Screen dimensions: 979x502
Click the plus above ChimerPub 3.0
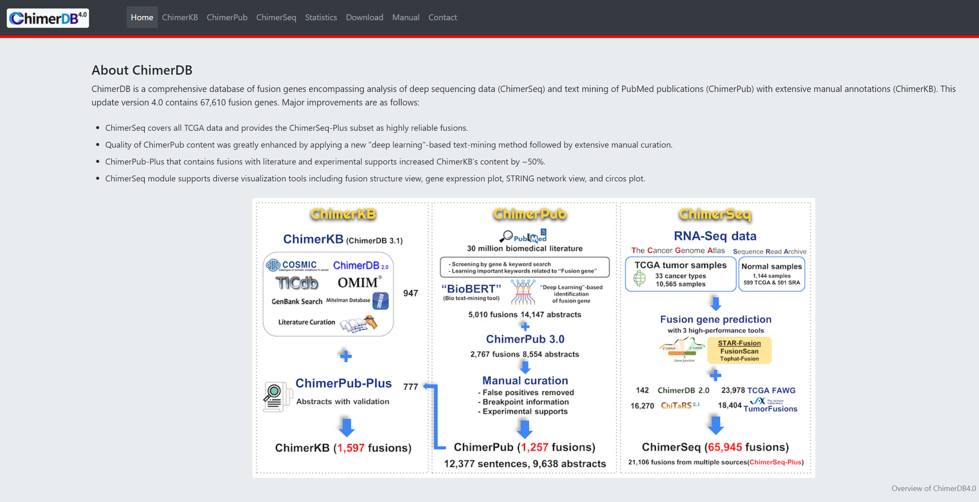[x=525, y=327]
